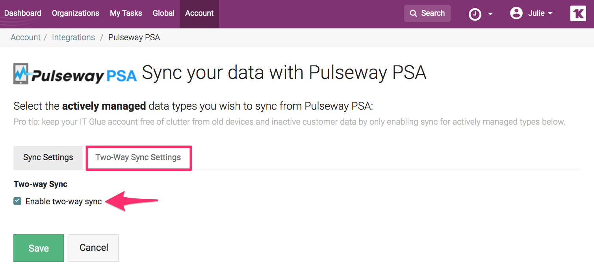Click Julie's user avatar icon
Image resolution: width=594 pixels, height=269 pixels.
pyautogui.click(x=516, y=13)
